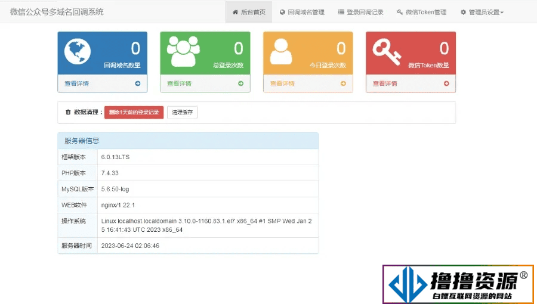The width and height of the screenshot is (537, 304).
Task: Click the globe icon on blue card
Action: [x=78, y=51]
